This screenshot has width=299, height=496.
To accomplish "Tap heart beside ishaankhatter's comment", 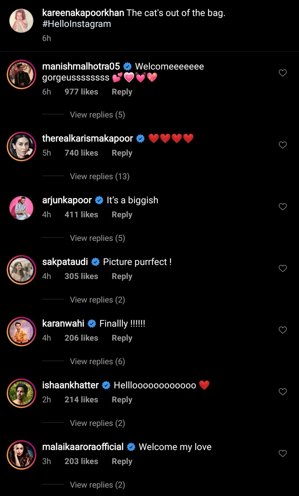I will pyautogui.click(x=283, y=391).
